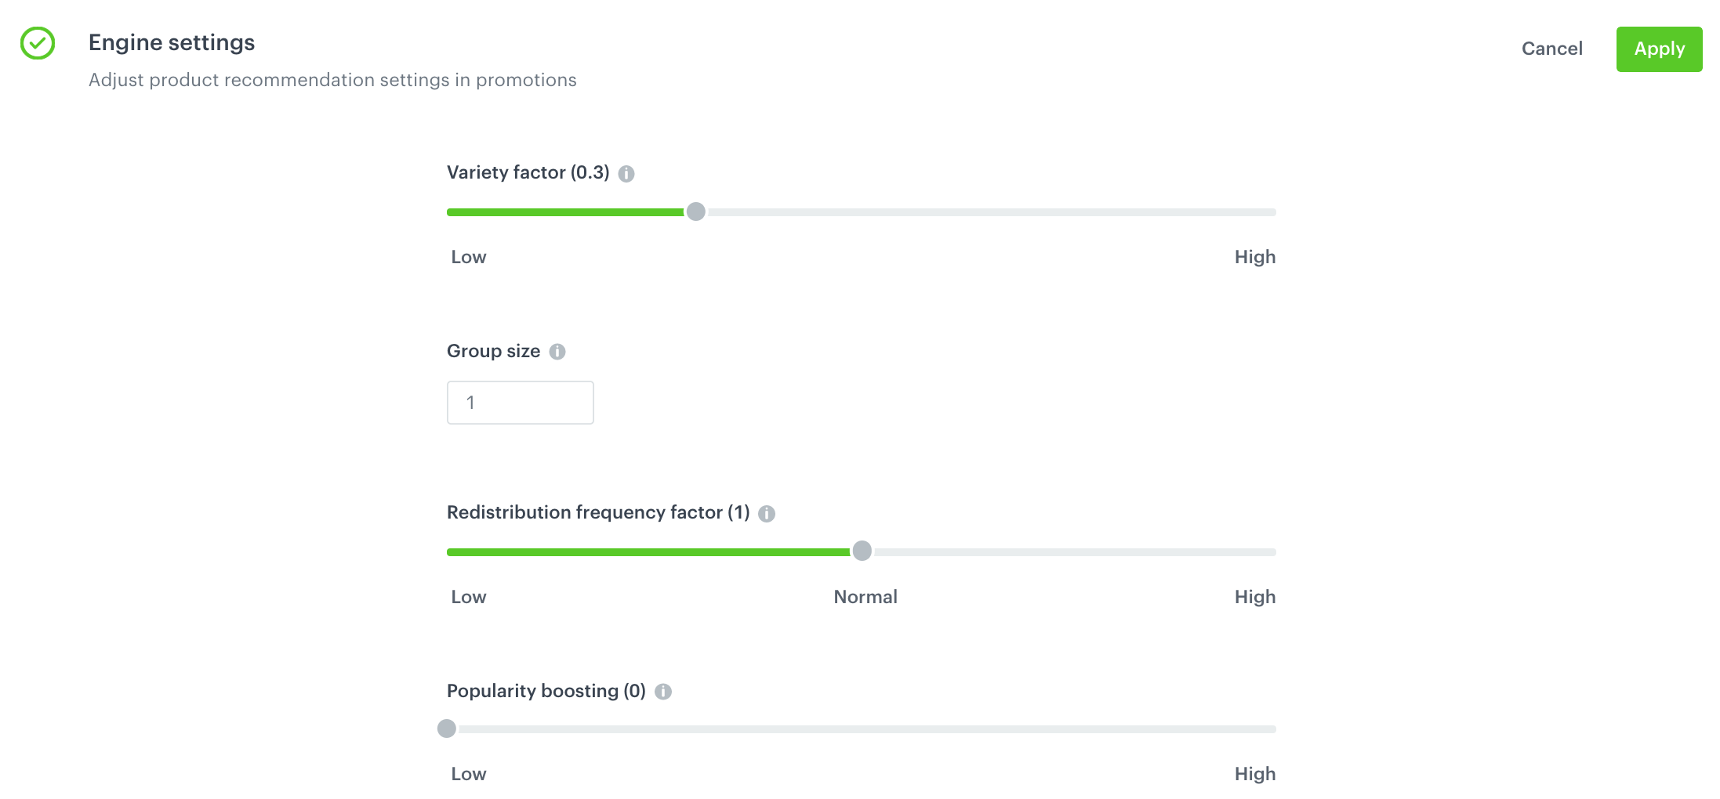
Task: Select the Variety factor slider handle
Action: [696, 211]
